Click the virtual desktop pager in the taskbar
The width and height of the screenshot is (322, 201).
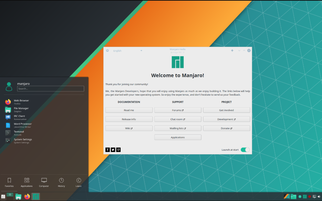coord(10,197)
